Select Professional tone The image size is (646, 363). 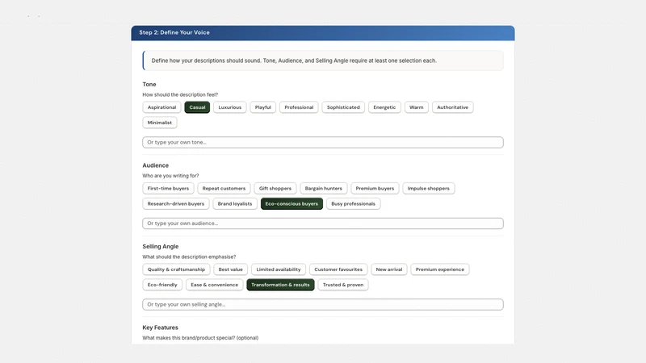(x=299, y=107)
